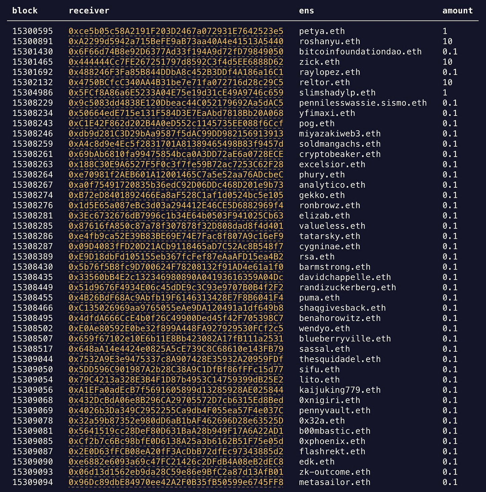This screenshot has height=492, width=486.
Task: Open address link for gekko.eth
Action: coord(176,195)
